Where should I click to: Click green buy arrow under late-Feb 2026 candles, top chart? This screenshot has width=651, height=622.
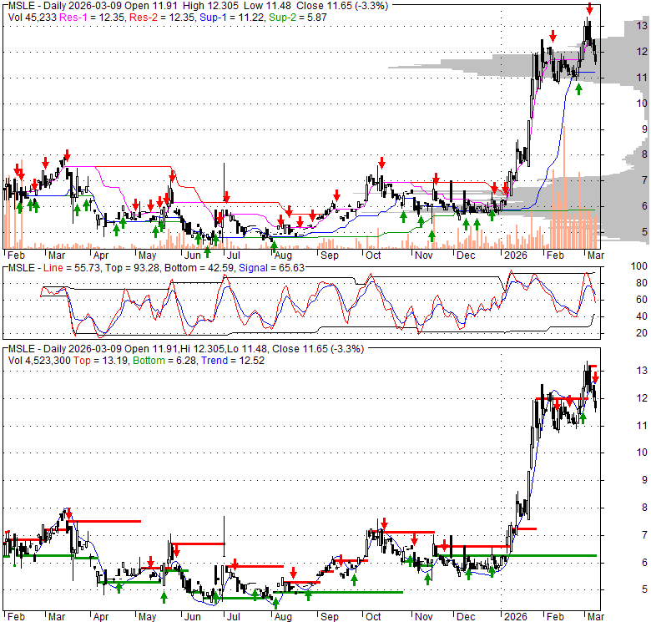pyautogui.click(x=578, y=88)
